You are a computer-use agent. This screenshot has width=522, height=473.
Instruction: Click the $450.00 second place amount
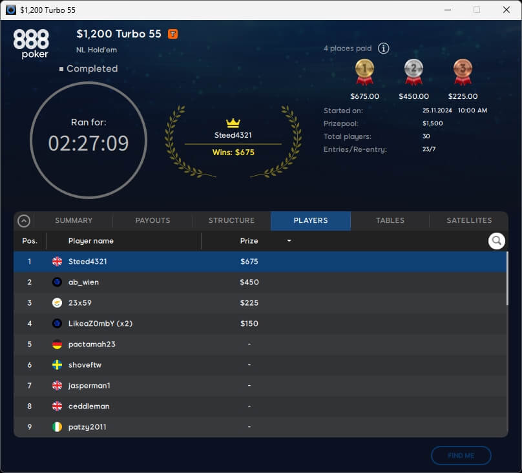413,96
